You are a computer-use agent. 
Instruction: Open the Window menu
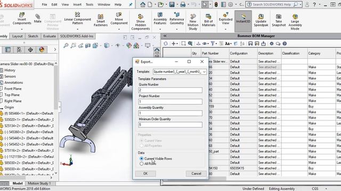(x=104, y=4)
